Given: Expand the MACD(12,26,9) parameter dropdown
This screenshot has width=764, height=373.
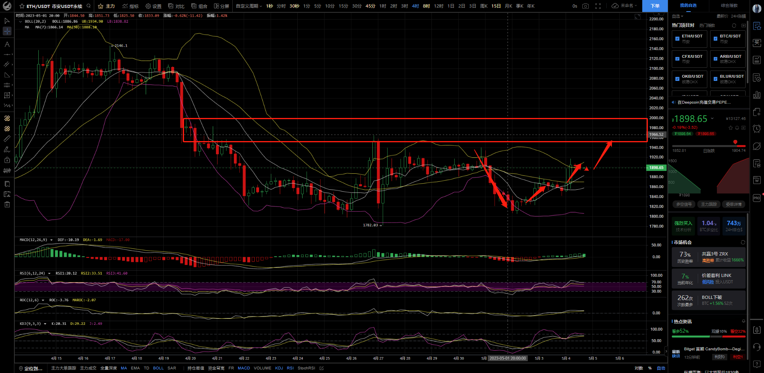Looking at the screenshot, I should click(x=51, y=240).
